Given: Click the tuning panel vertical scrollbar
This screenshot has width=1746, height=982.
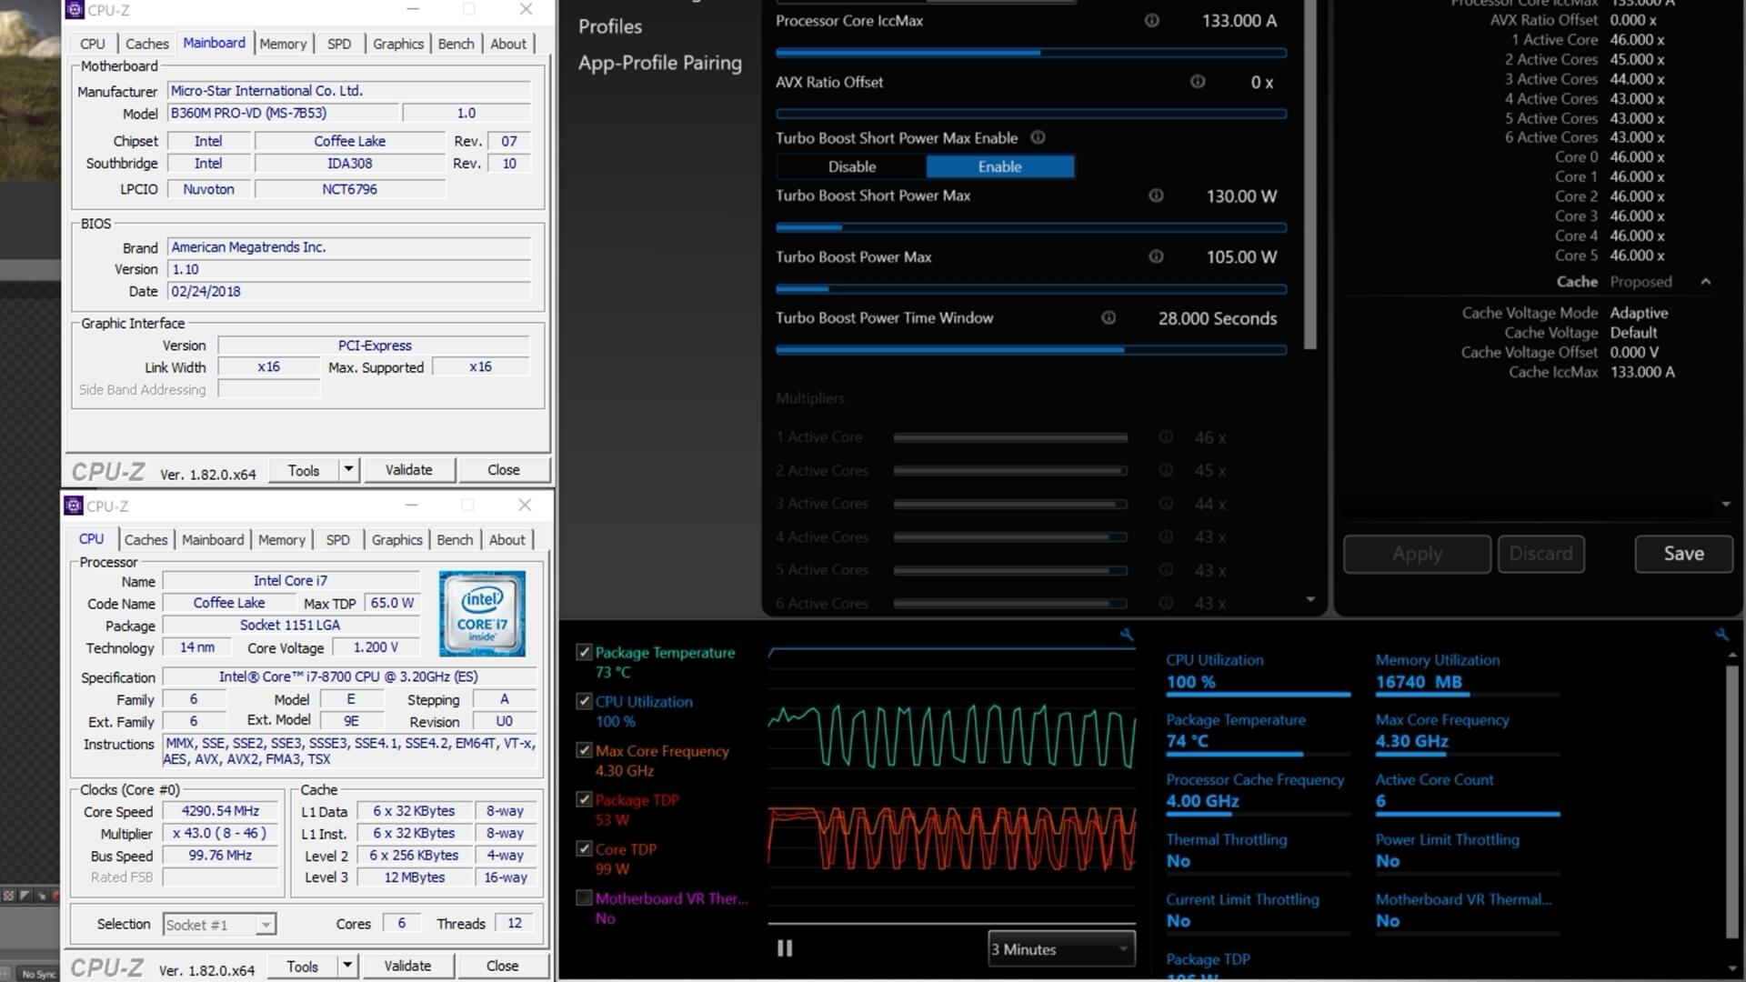Looking at the screenshot, I should [x=1310, y=175].
